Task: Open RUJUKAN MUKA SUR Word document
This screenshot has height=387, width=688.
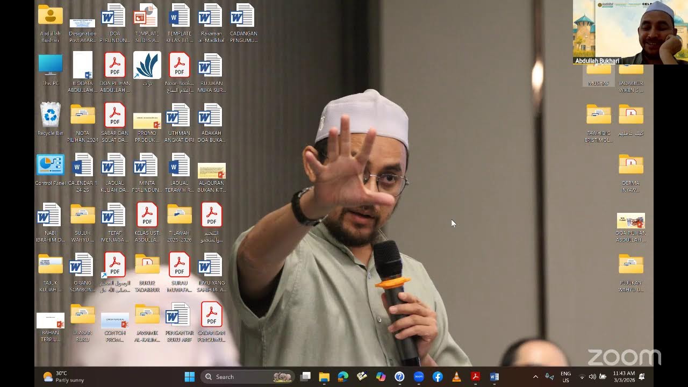Action: pos(211,73)
